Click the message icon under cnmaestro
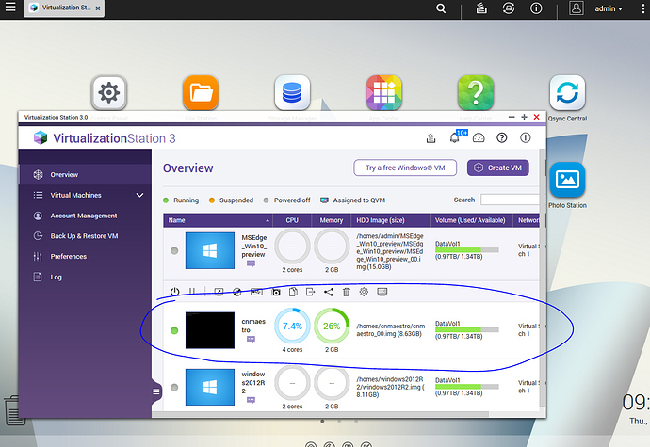This screenshot has height=447, width=650. tap(251, 340)
